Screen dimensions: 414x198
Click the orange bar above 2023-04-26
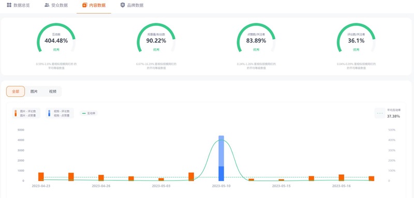(101, 178)
